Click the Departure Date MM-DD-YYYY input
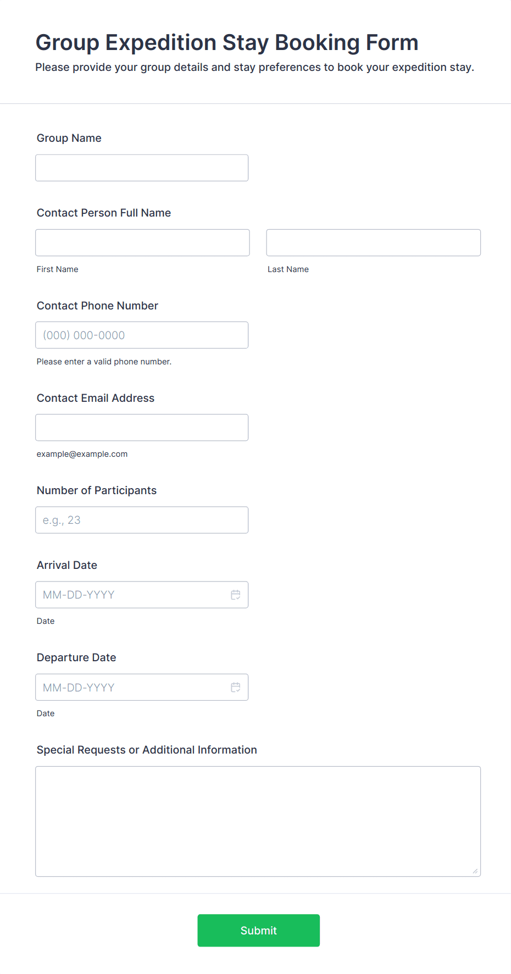The width and height of the screenshot is (511, 974). pyautogui.click(x=132, y=687)
